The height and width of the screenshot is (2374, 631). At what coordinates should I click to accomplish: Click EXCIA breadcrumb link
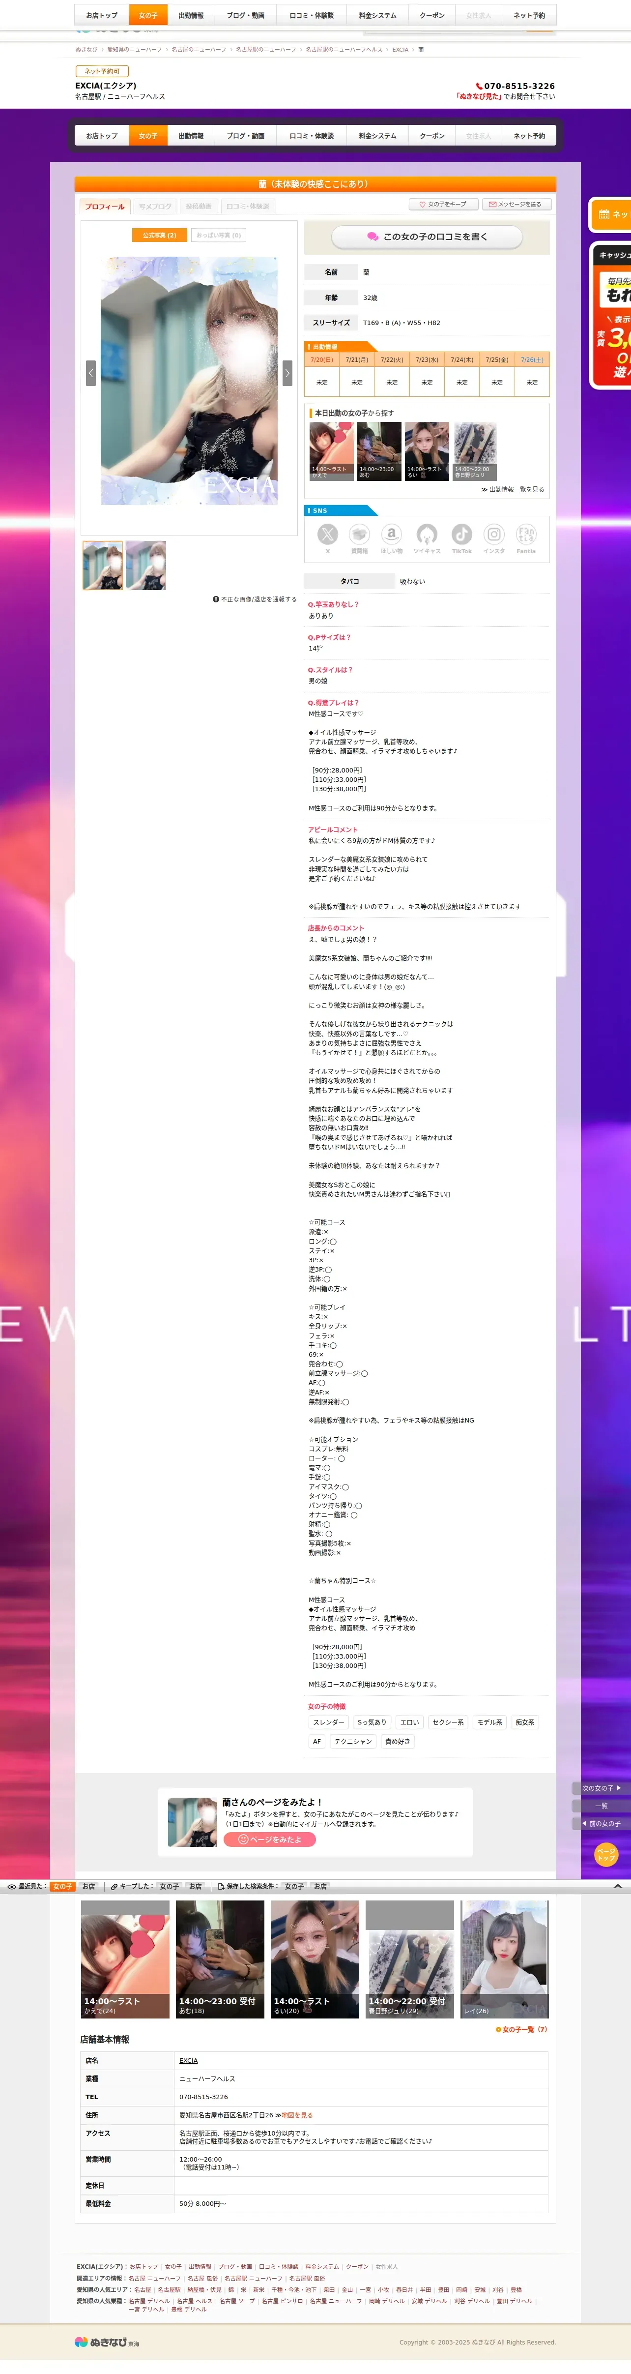coord(400,50)
